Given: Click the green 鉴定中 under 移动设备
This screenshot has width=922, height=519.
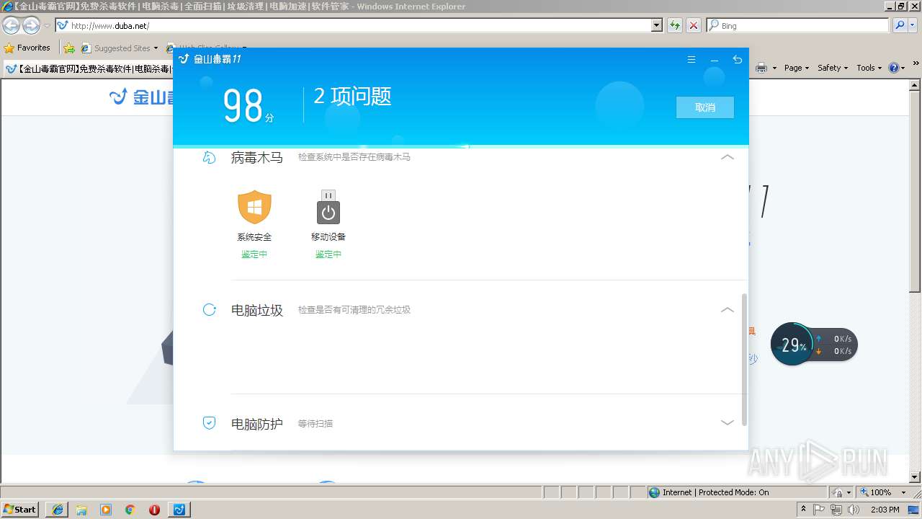Looking at the screenshot, I should 328,254.
